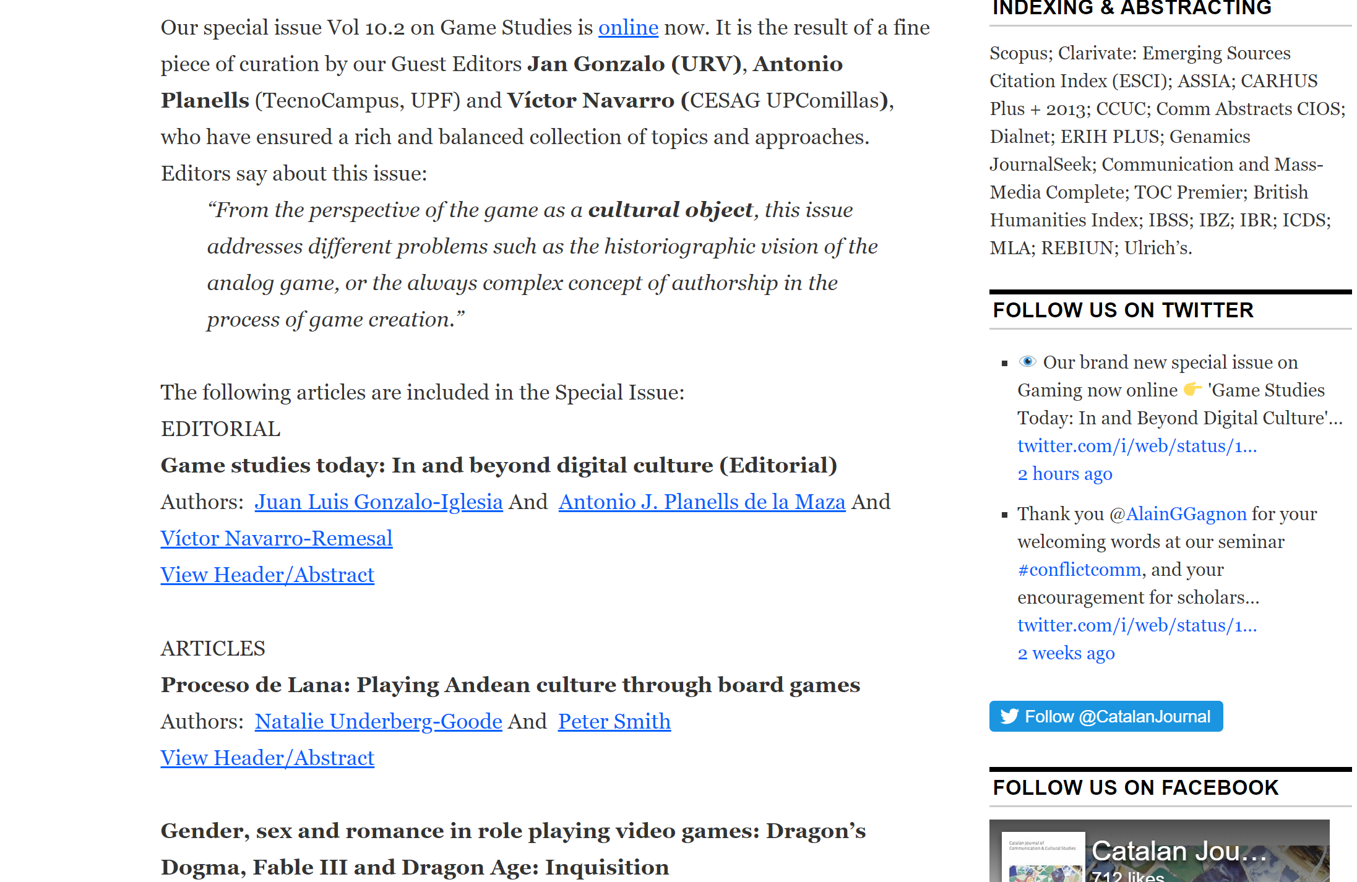Open author page for Peter Smith
This screenshot has height=882, width=1357.
614,721
